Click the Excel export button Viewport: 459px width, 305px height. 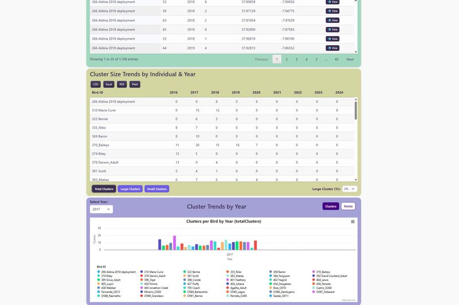tap(108, 84)
